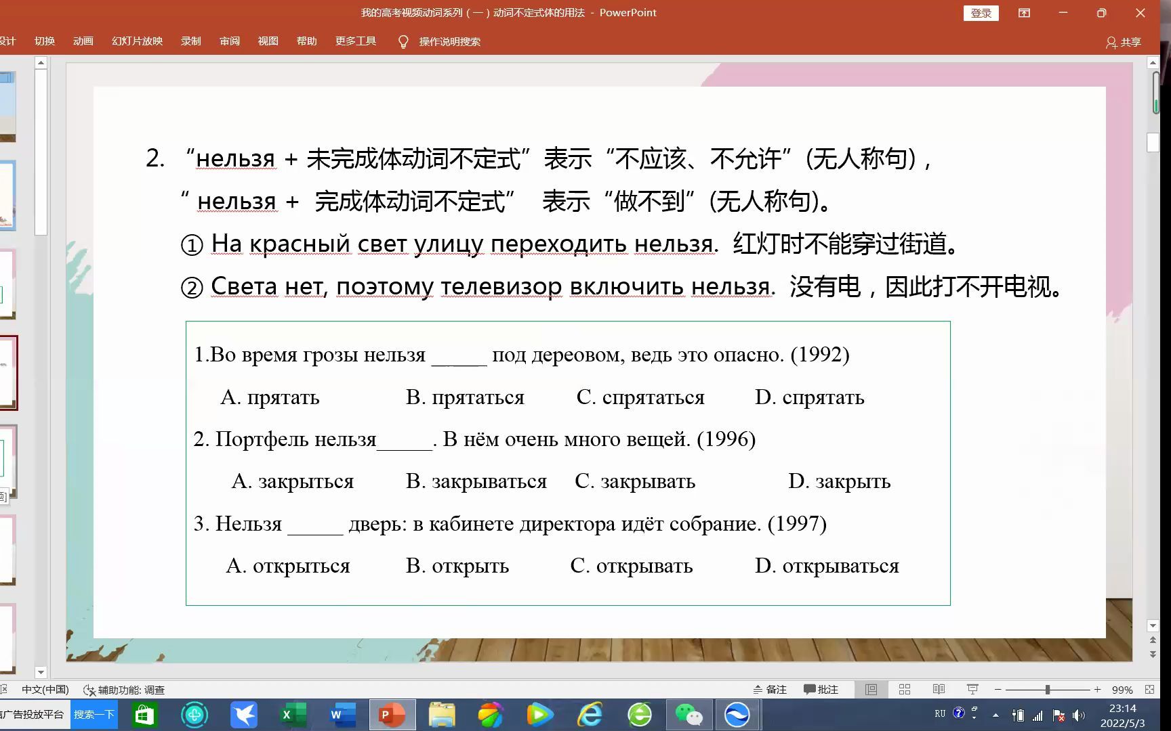This screenshot has width=1171, height=731.
Task: Toggle the 批注 comments pane
Action: pyautogui.click(x=821, y=689)
